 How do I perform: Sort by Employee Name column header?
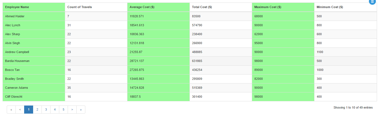34,7
